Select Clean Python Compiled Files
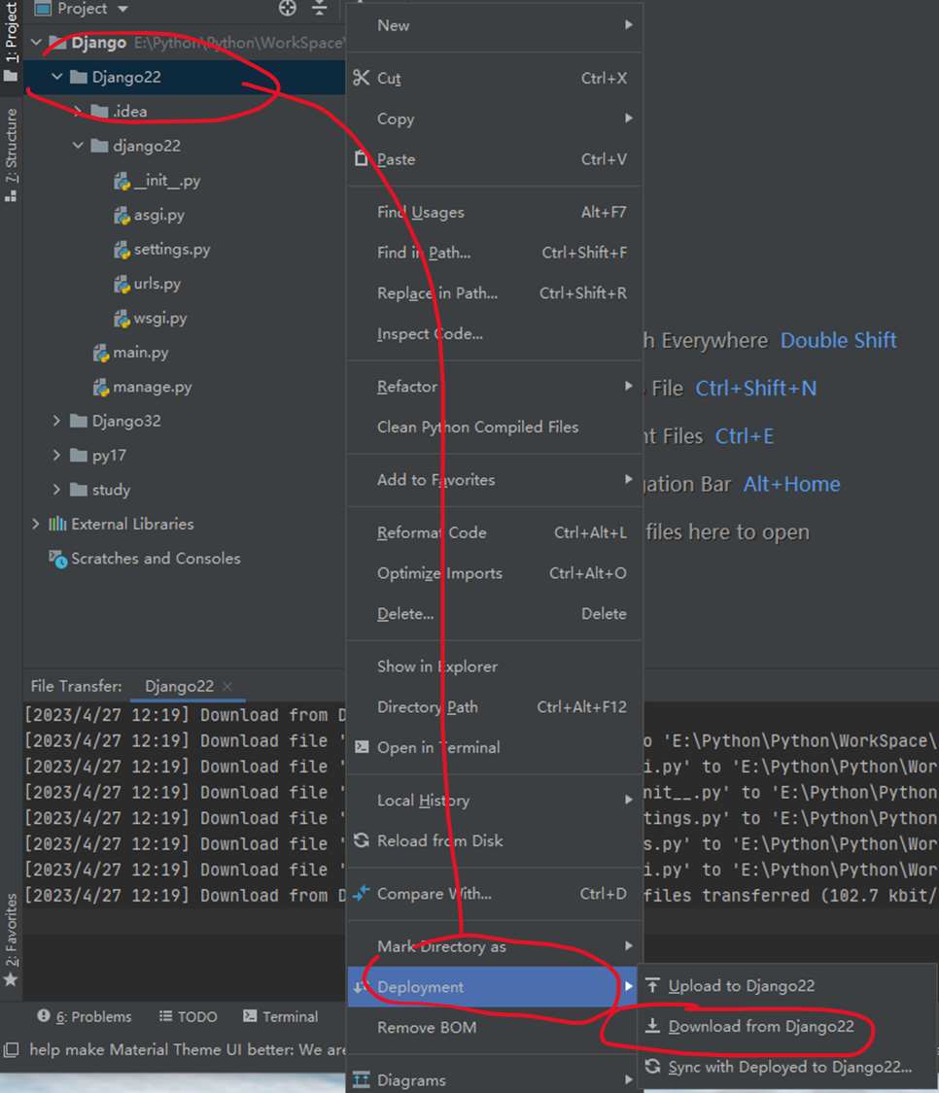Screen dimensions: 939x1093 (x=495, y=427)
